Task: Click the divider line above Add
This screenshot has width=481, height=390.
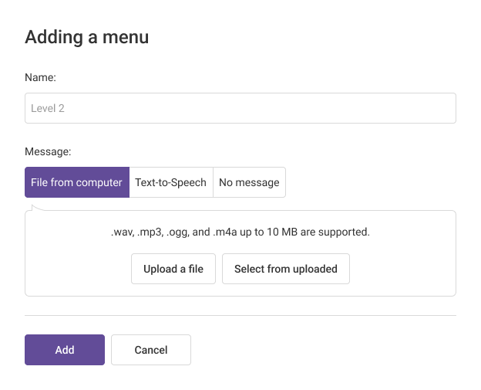Action: [x=240, y=315]
